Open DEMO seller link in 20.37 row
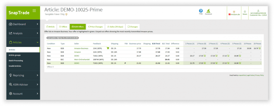 point(77,56)
